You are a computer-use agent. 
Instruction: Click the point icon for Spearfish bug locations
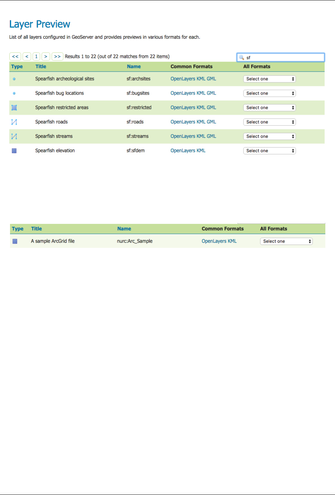(x=14, y=93)
